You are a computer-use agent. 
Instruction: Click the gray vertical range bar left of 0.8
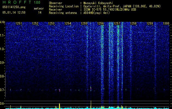5,85
